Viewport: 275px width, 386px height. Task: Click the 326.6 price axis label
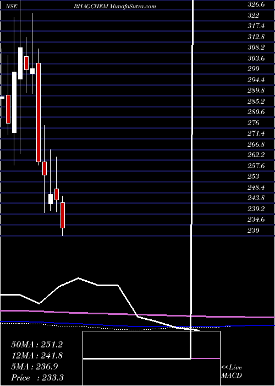[x=256, y=4]
